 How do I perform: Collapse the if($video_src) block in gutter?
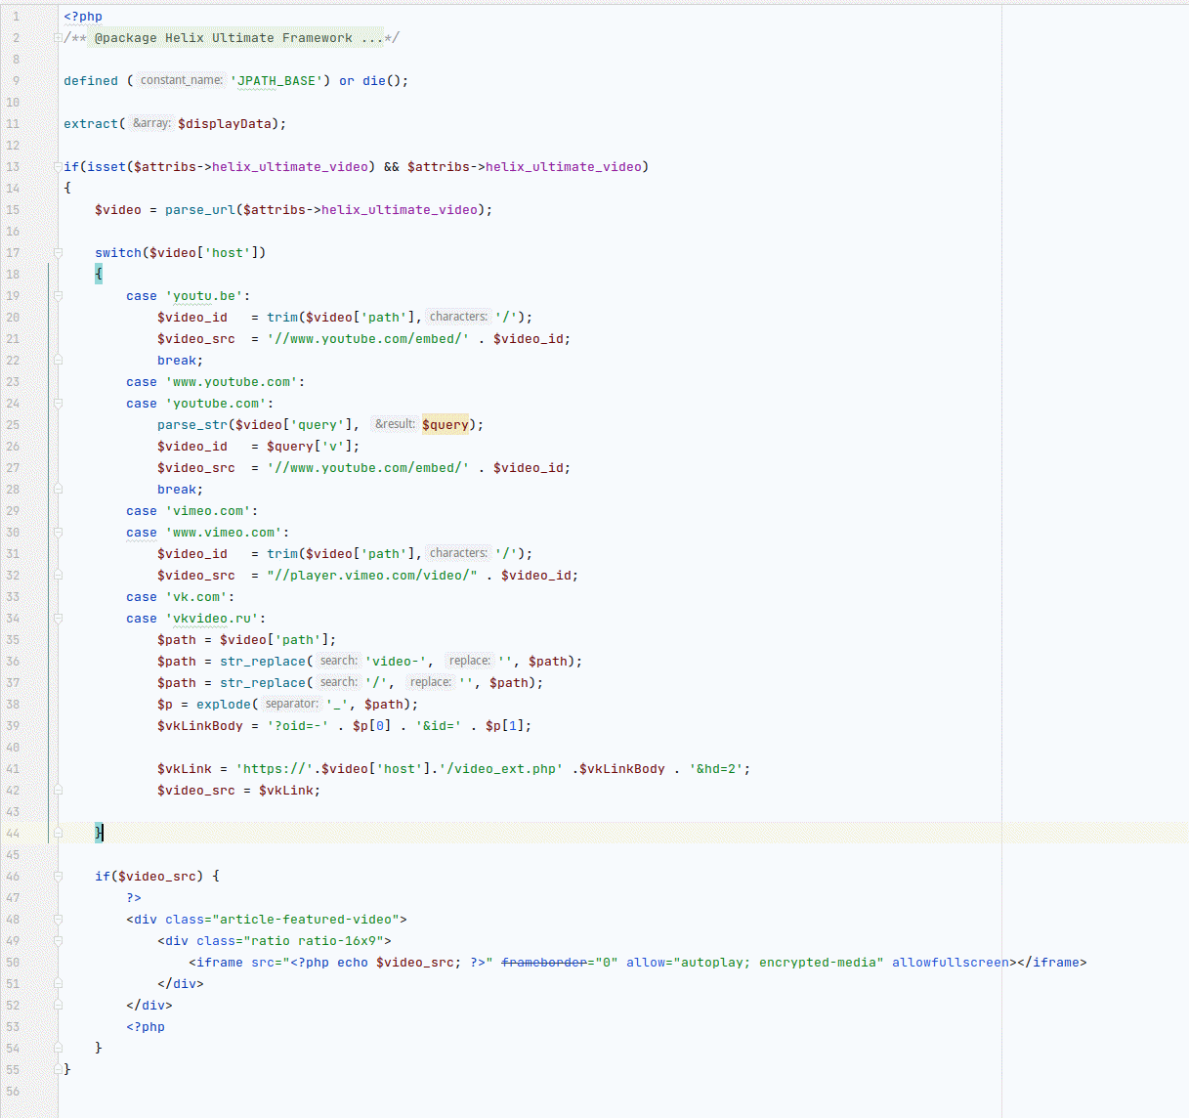pyautogui.click(x=58, y=877)
